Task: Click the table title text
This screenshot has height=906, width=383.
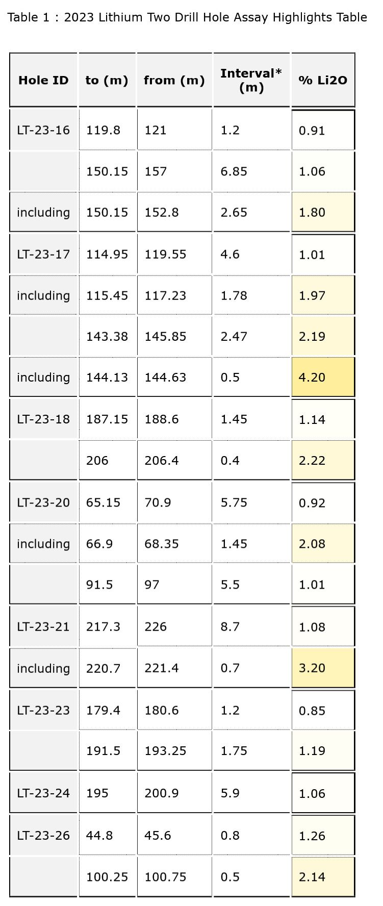Action: point(187,17)
